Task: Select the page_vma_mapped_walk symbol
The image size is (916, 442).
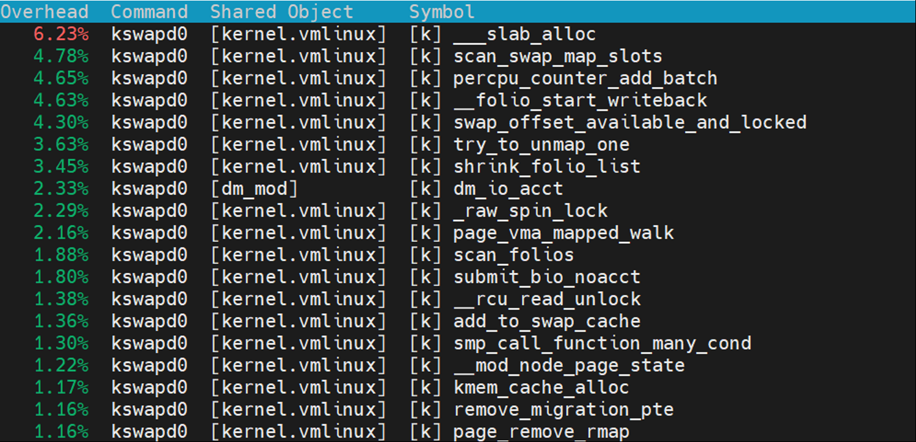Action: (x=563, y=233)
